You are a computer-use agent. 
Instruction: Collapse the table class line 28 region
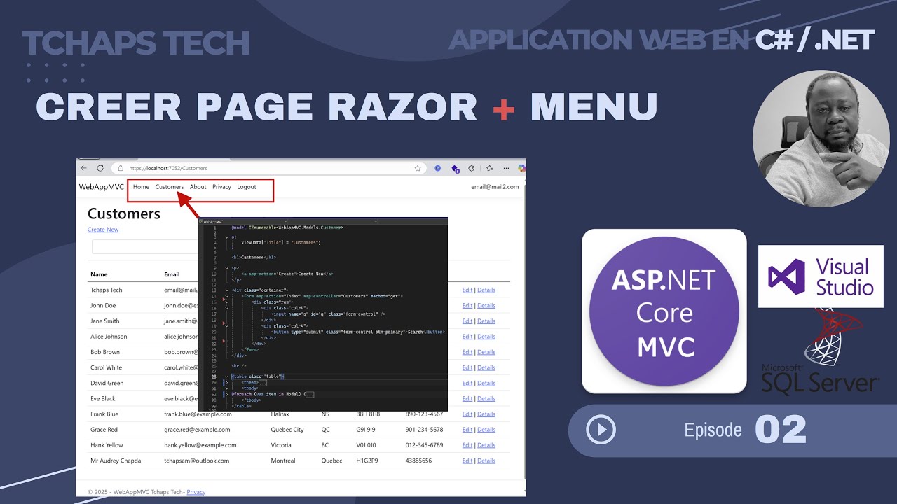[226, 377]
